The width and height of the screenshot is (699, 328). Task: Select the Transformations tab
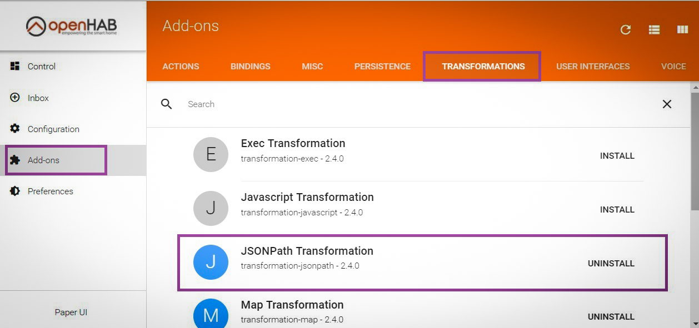(x=483, y=66)
